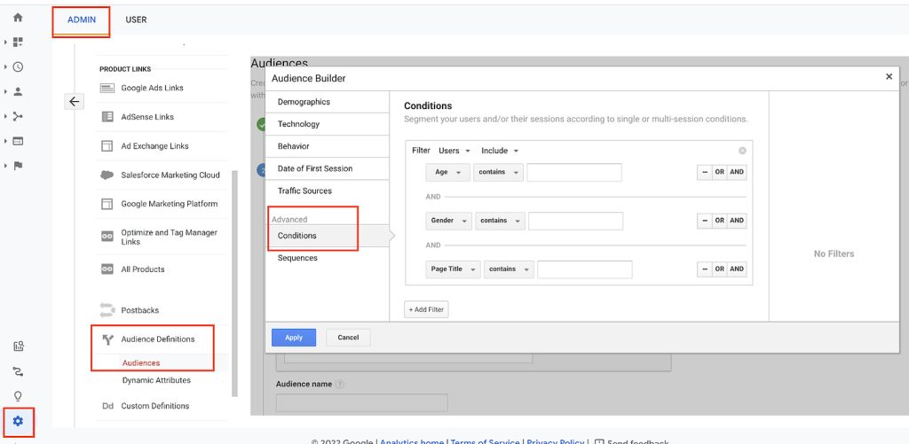Select Sequences in Audience Builder menu

297,258
